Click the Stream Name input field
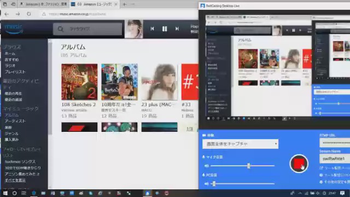The width and height of the screenshot is (350, 197). click(335, 159)
